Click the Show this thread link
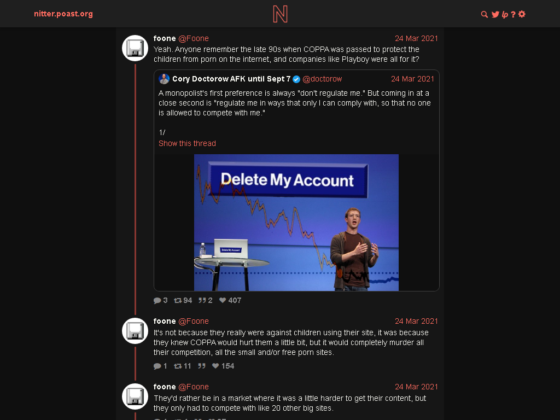 pyautogui.click(x=187, y=143)
